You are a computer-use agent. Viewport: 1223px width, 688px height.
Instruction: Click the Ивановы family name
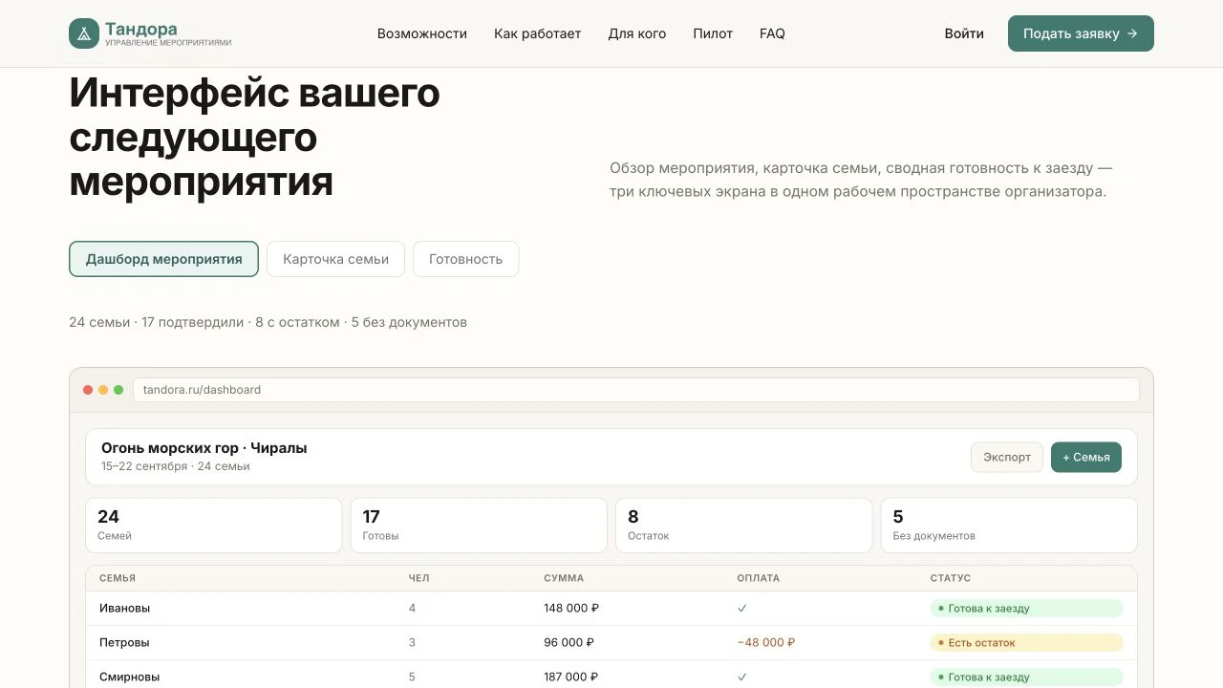[124, 608]
